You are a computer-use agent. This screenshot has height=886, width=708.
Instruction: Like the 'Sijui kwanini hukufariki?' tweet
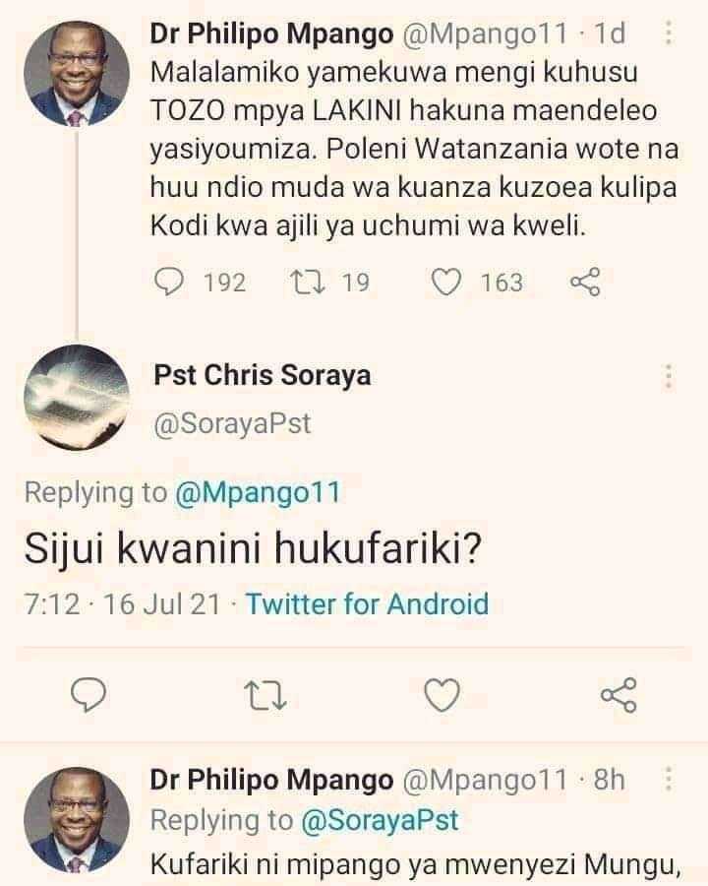tap(442, 695)
